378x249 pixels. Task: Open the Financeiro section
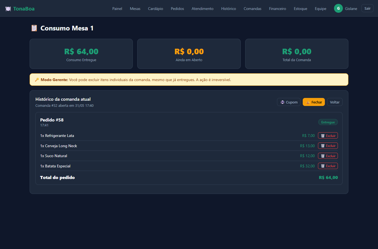point(278,9)
